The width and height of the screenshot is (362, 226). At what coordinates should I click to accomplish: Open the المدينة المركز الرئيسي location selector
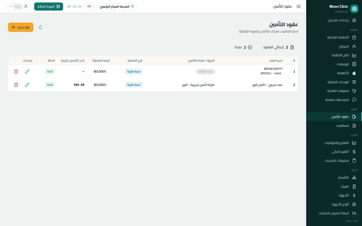117,7
